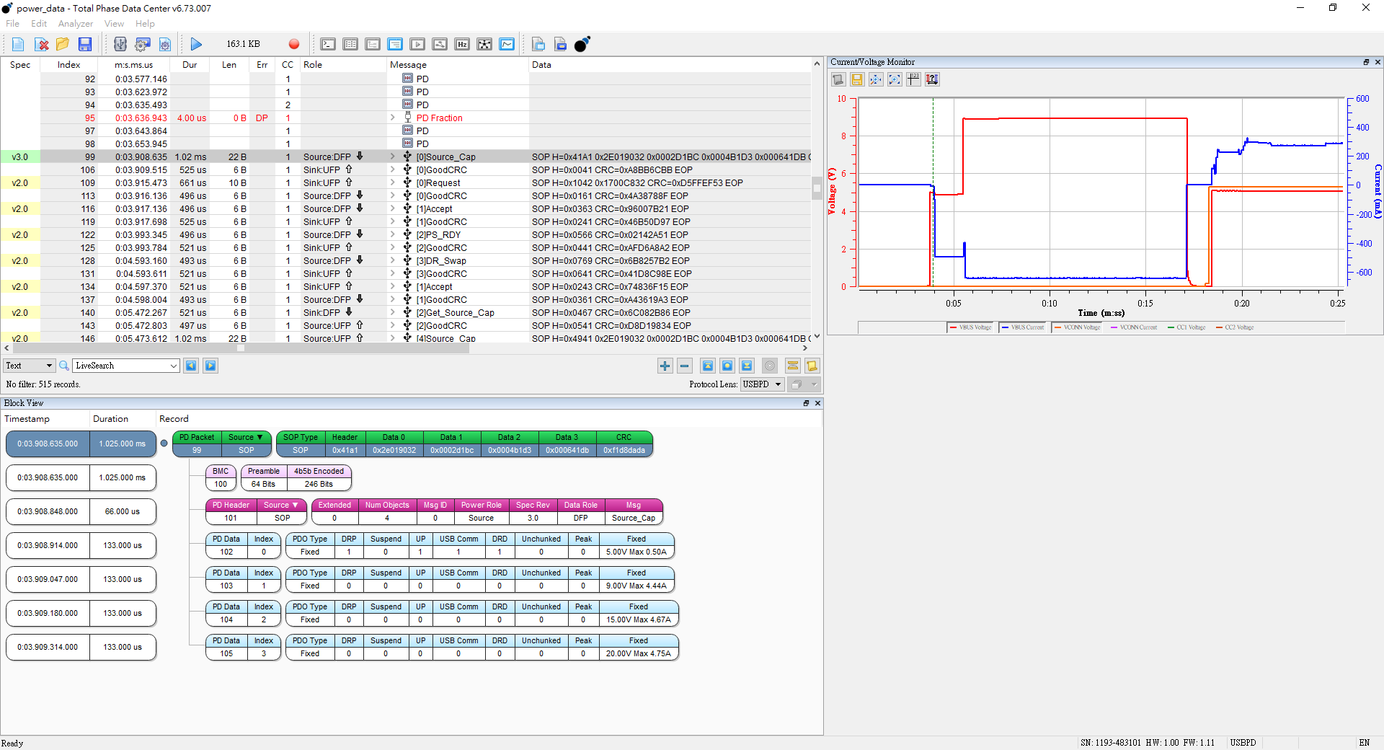Click the Run Capture play button
The width and height of the screenshot is (1384, 750).
(x=196, y=45)
